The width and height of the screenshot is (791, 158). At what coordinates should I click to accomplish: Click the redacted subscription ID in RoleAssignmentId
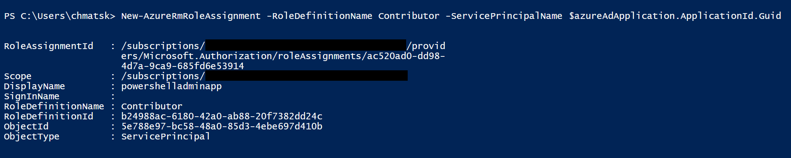pyautogui.click(x=306, y=45)
